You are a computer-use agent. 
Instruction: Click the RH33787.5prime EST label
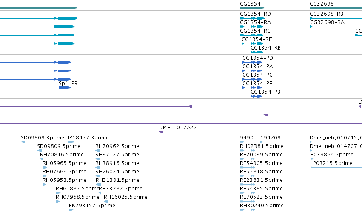[x=120, y=189]
